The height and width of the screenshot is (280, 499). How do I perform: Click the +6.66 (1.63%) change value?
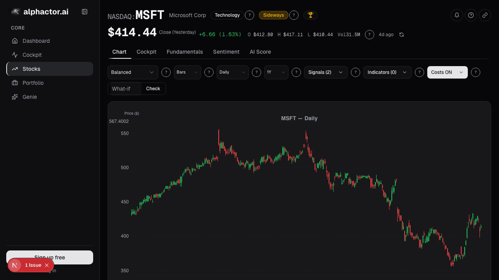(220, 35)
